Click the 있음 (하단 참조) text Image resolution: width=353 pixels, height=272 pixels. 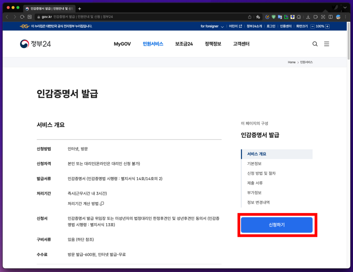[x=81, y=239]
